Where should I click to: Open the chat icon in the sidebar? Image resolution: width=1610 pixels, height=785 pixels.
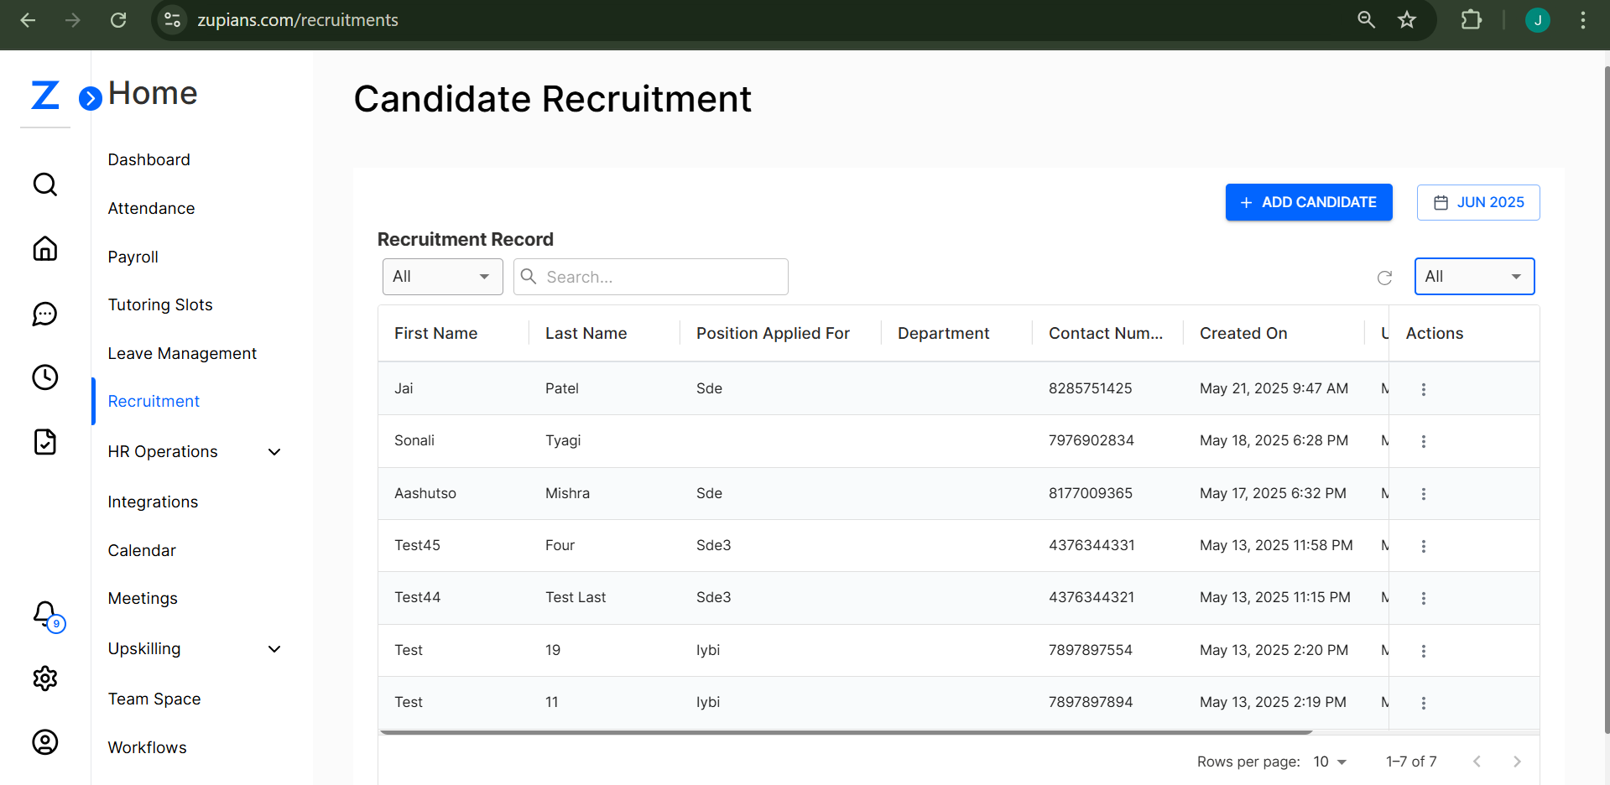(x=44, y=314)
